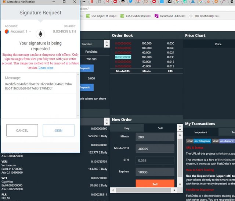Click down arrow beside the Buy/Sell tabs
Viewport: 235px width, 201px height.
pos(180,130)
